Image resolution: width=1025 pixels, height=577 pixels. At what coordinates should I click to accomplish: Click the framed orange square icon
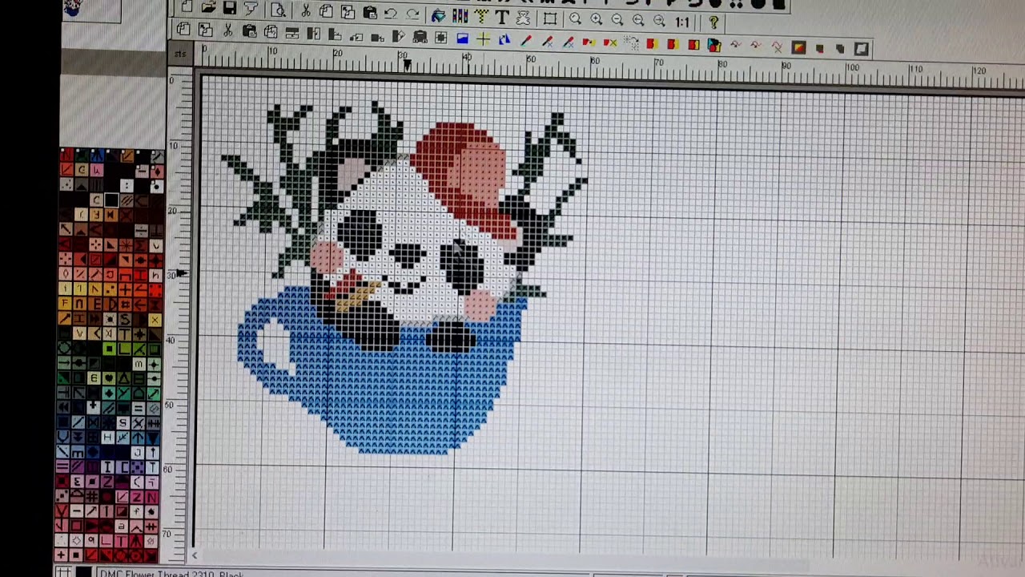(798, 48)
